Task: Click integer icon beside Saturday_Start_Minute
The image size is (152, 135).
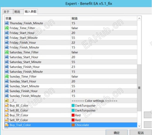Action: pos(7,62)
